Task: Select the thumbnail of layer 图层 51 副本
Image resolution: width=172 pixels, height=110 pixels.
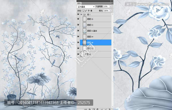Action: [x=85, y=31]
